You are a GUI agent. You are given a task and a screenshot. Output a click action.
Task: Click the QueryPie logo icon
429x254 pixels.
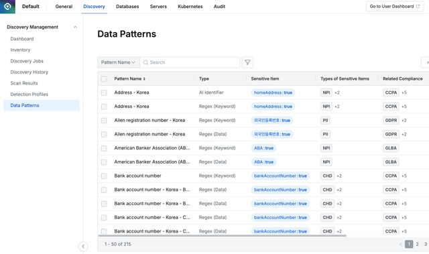(7, 7)
